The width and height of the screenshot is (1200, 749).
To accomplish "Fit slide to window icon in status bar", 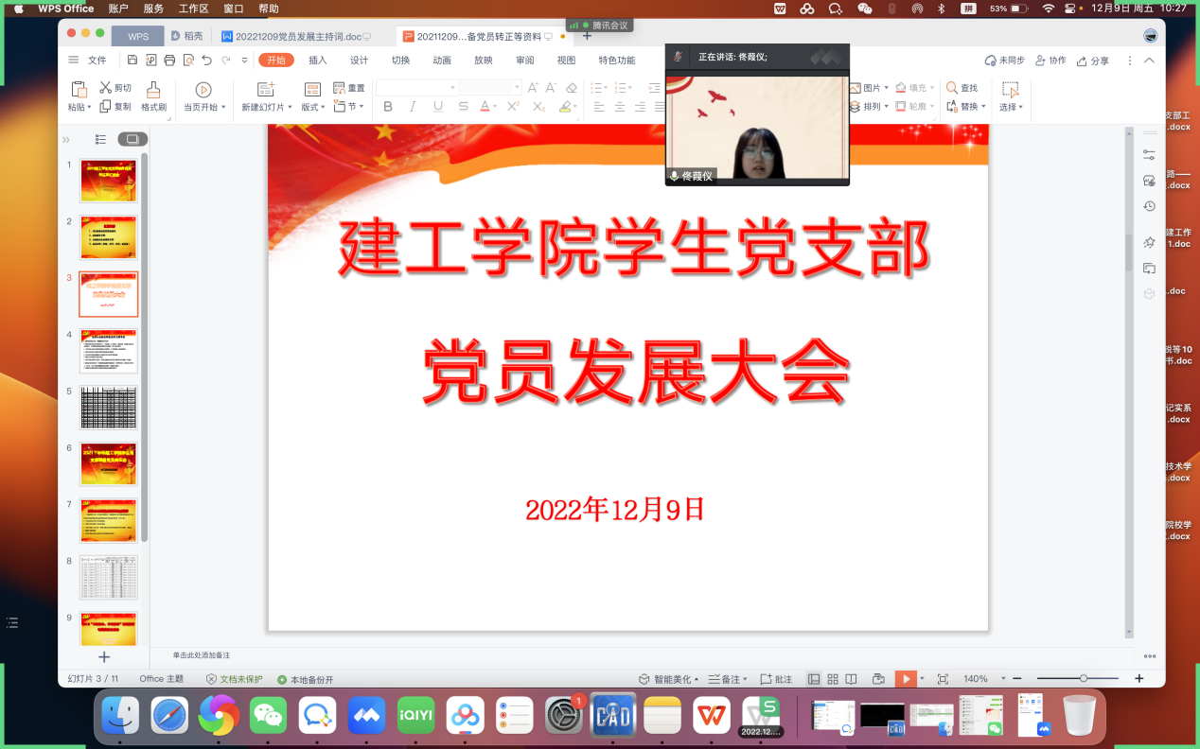I will pyautogui.click(x=943, y=679).
